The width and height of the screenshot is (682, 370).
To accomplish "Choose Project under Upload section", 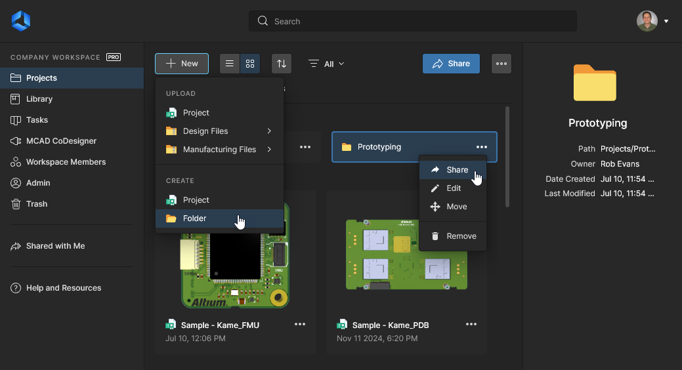I will pos(220,113).
